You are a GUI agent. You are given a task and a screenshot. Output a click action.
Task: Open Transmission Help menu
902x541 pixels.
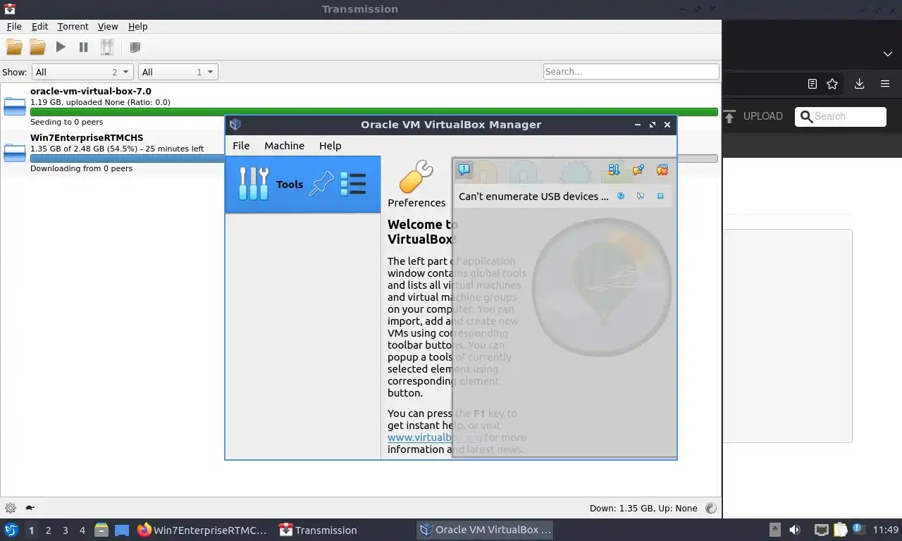click(x=137, y=26)
